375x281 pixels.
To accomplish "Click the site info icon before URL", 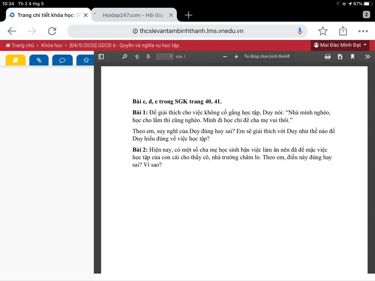I will [x=135, y=31].
